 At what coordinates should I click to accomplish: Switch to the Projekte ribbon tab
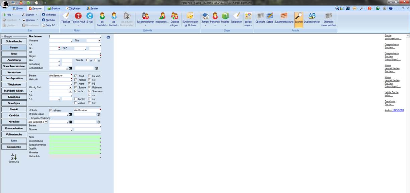pyautogui.click(x=54, y=8)
